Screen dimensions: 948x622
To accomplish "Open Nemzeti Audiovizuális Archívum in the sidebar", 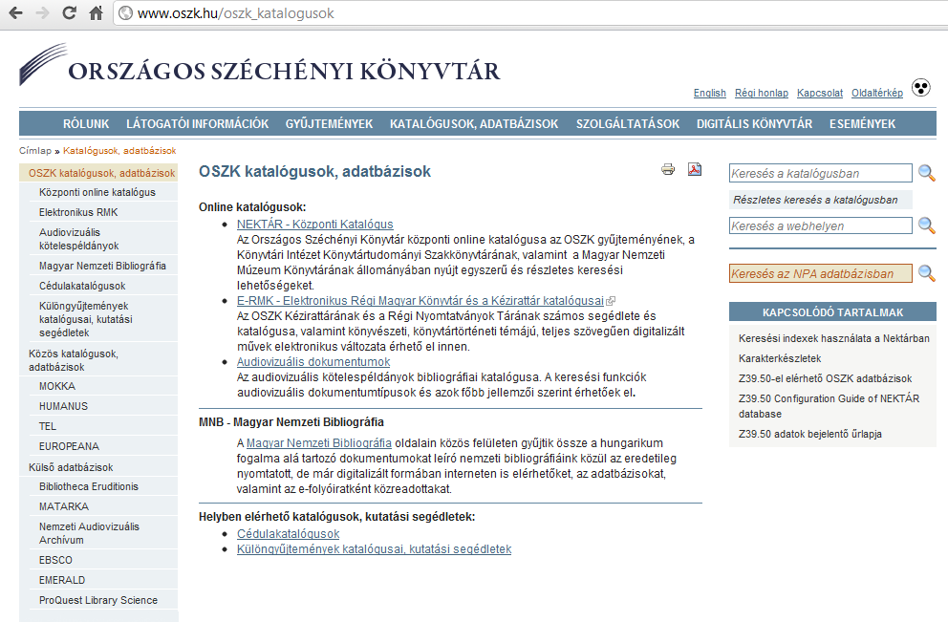I will (x=90, y=533).
